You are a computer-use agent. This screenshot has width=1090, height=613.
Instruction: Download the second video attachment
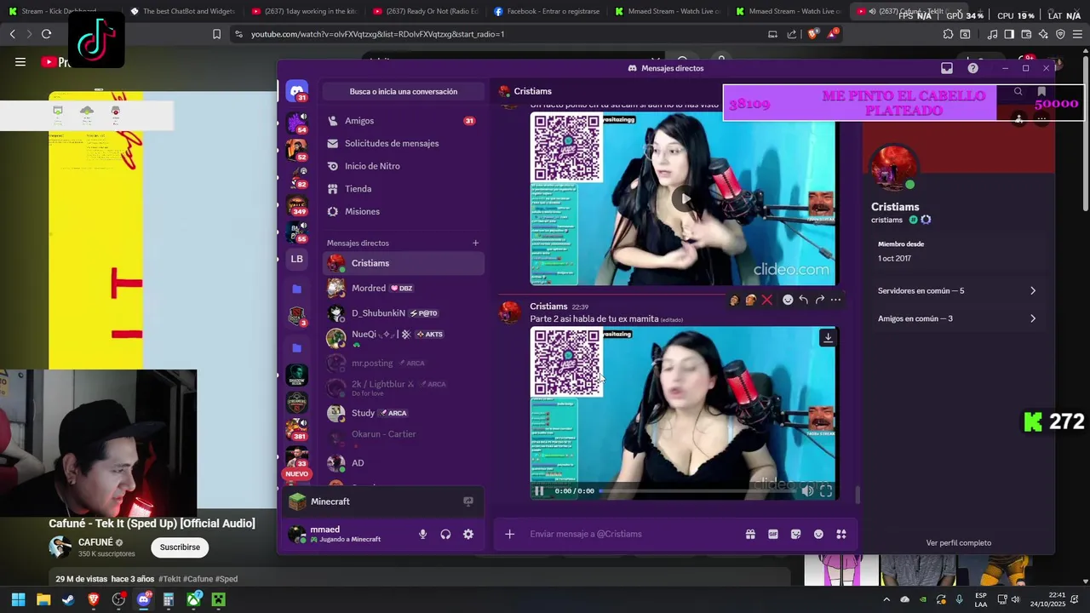828,338
